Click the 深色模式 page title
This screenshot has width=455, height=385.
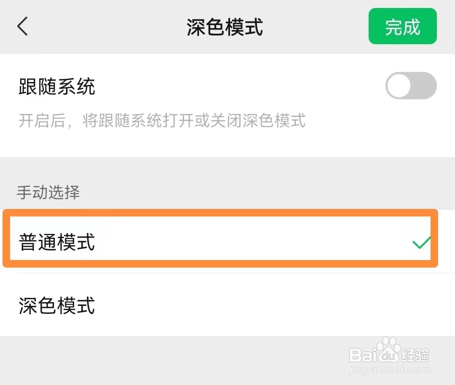point(225,27)
